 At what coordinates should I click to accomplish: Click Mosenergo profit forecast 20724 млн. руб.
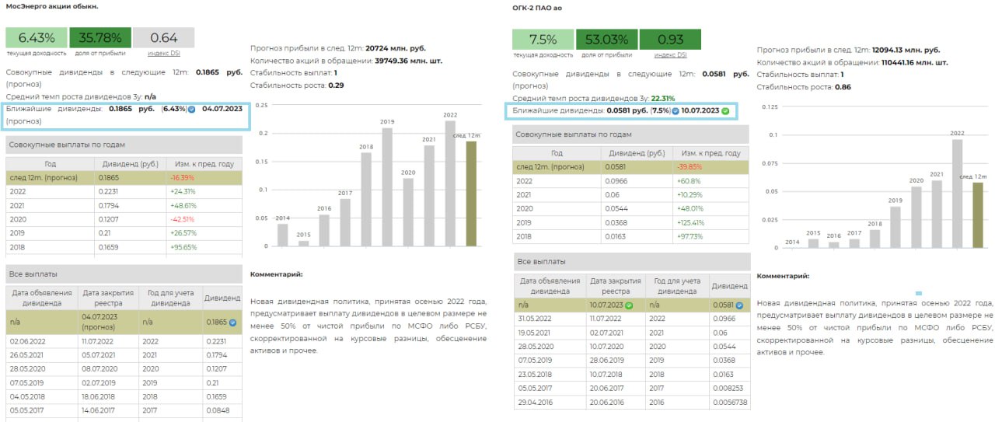click(396, 48)
